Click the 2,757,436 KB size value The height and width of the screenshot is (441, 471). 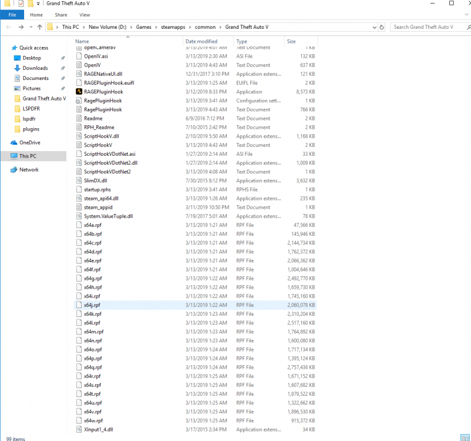[x=301, y=367]
